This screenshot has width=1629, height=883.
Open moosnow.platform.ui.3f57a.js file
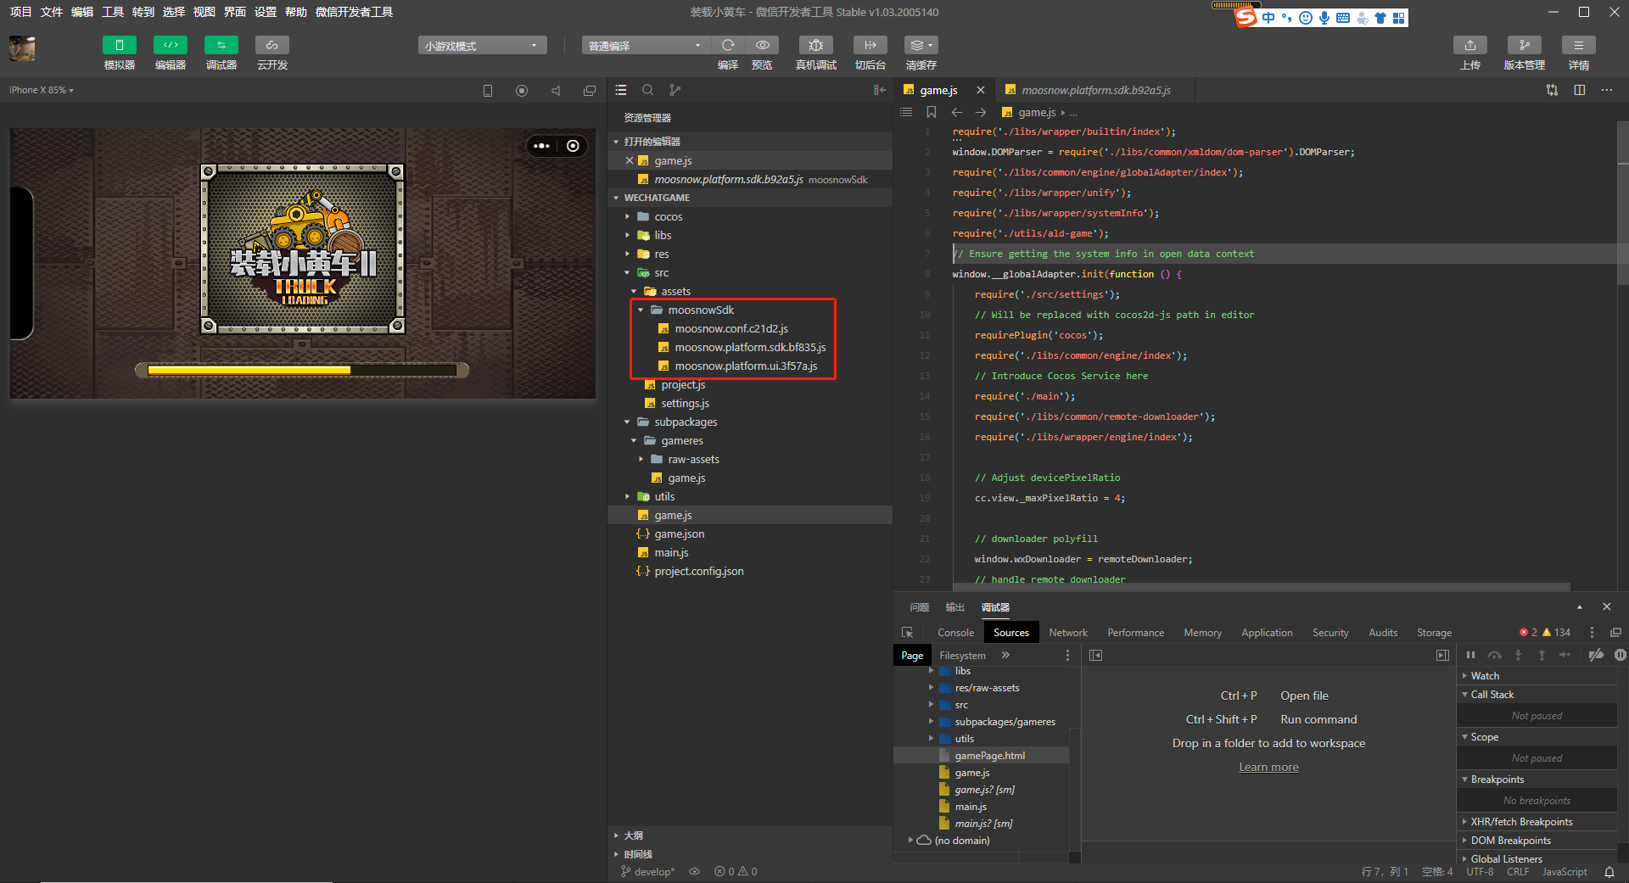pyautogui.click(x=750, y=366)
